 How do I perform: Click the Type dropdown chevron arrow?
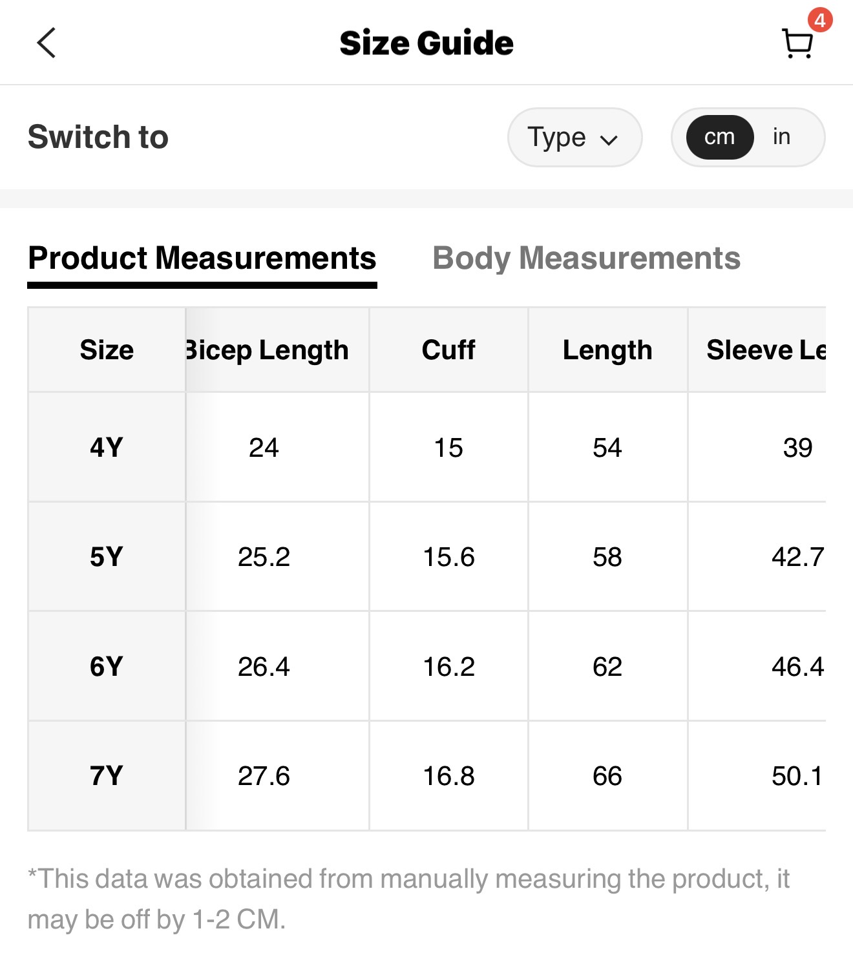coord(609,139)
